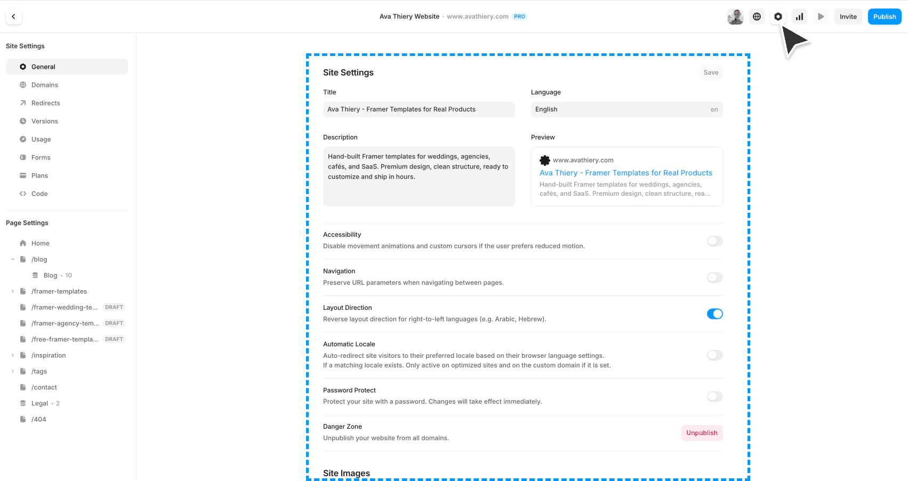Click the "www.avathiery.com" text in the preview card

(583, 160)
